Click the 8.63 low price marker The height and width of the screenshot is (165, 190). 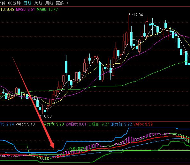(x=48, y=116)
